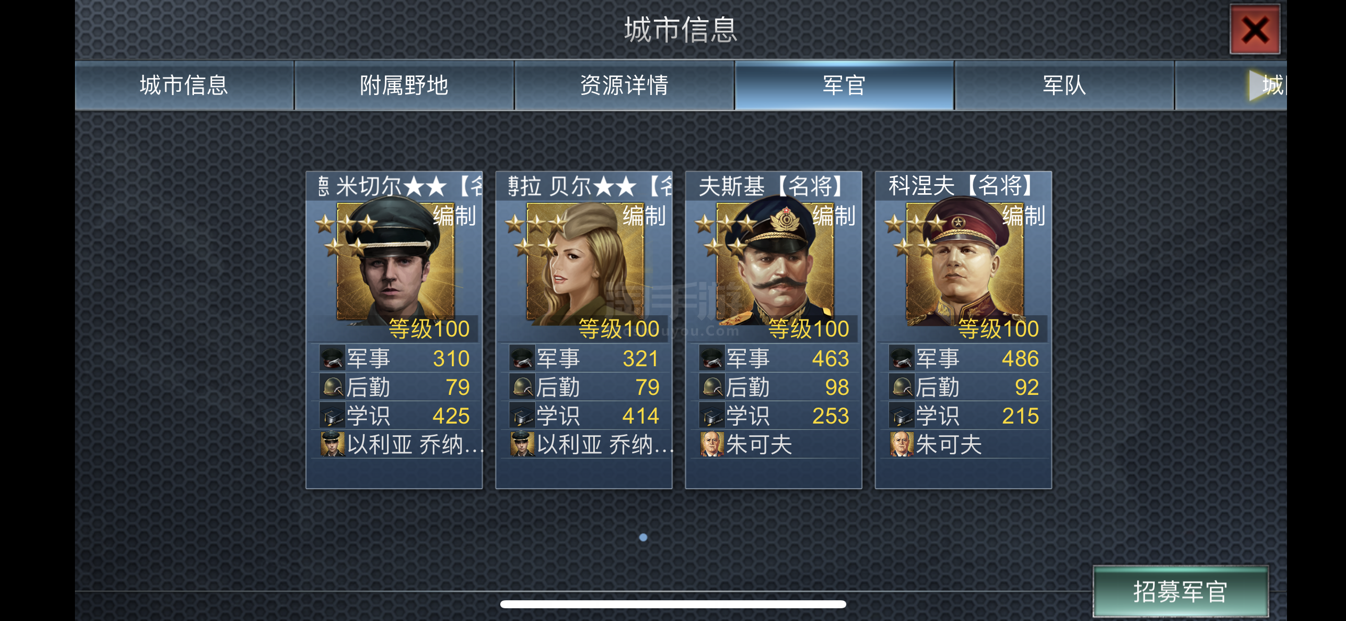Click the yellow arrow to show more tabs
This screenshot has width=1346, height=621.
pos(1259,85)
